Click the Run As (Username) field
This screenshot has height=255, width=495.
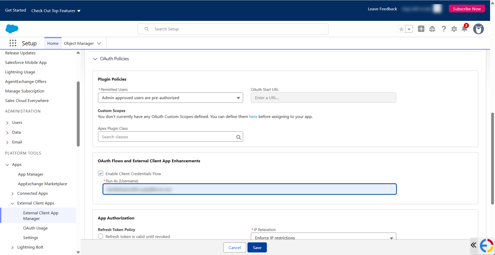click(250, 189)
